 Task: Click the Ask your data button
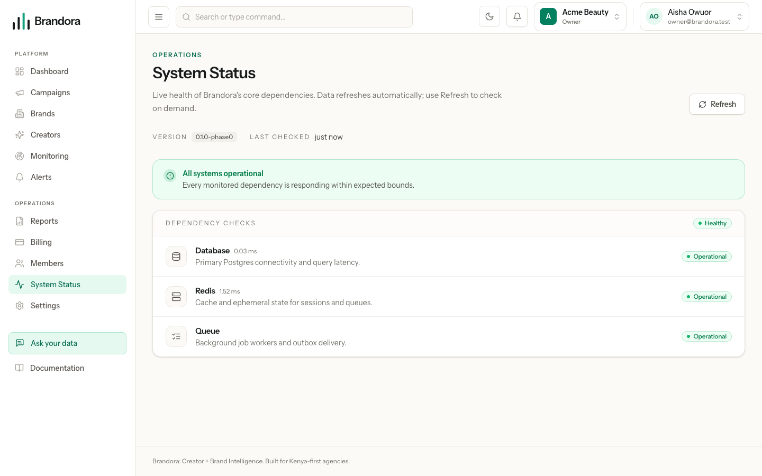[x=67, y=343]
